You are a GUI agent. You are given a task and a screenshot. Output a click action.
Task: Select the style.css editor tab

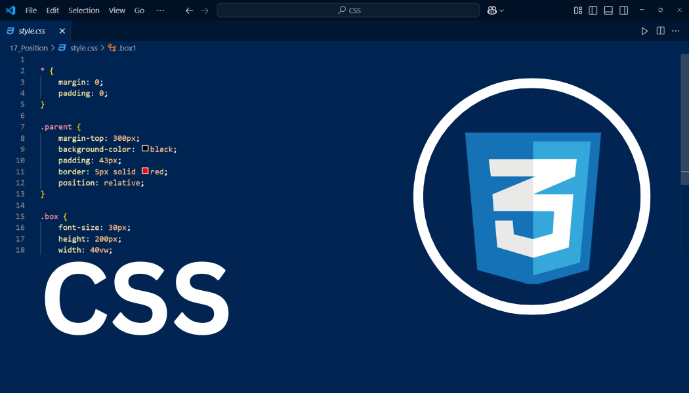35,31
